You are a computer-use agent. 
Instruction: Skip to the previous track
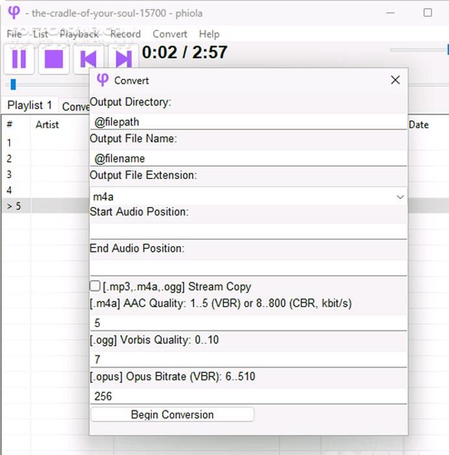click(88, 59)
